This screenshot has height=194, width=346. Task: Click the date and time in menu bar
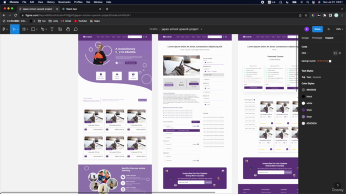pyautogui.click(x=332, y=2)
